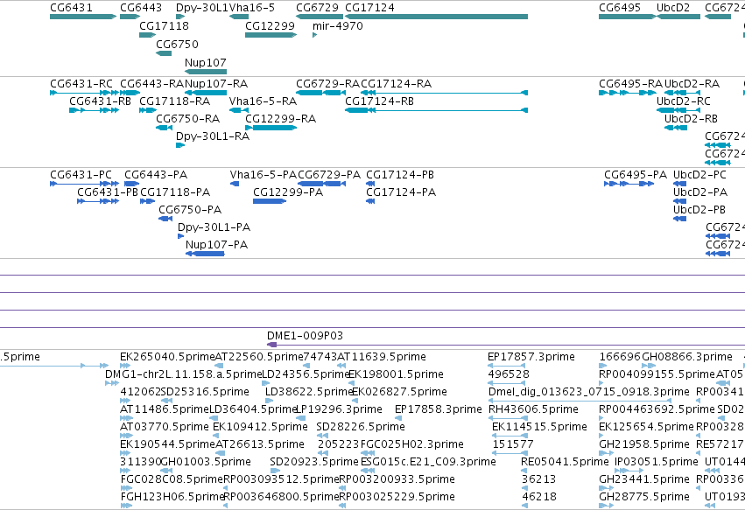Select the CG6750 gene label
Screen dimensions: 745x510
click(177, 44)
